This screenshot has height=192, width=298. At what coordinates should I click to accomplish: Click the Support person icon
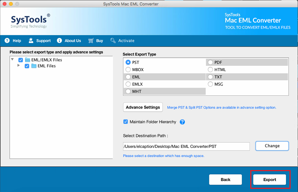[x=31, y=41]
